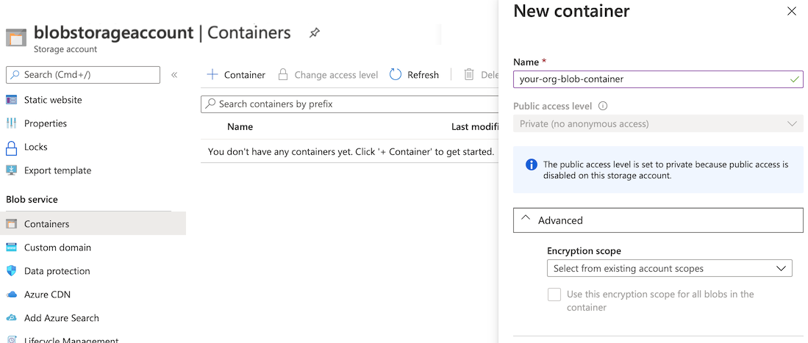The height and width of the screenshot is (343, 808).
Task: Open the Public access level dropdown
Action: click(x=657, y=123)
